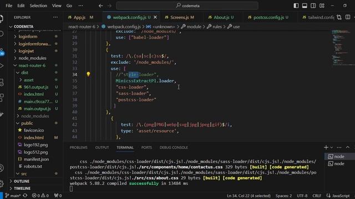Switch to the PORTS panel tab
The width and height of the screenshot is (355, 199).
pos(146,148)
